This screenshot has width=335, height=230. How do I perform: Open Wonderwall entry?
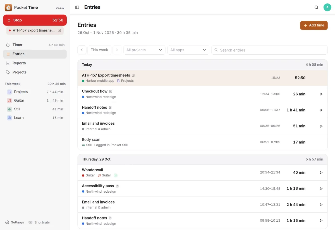(202, 172)
